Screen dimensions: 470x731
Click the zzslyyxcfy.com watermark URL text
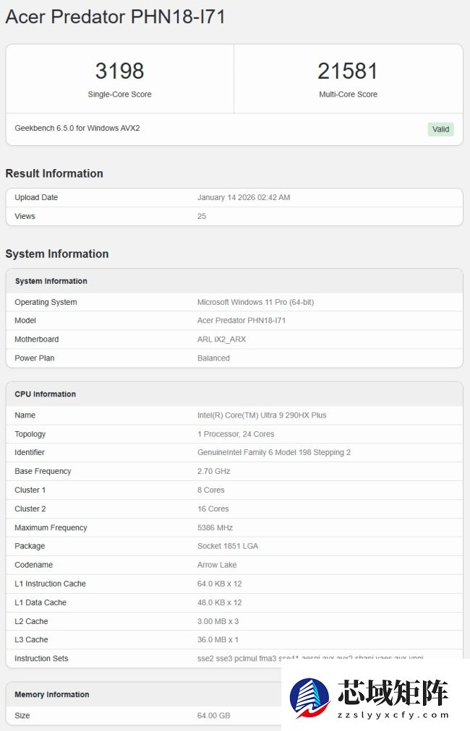(393, 715)
